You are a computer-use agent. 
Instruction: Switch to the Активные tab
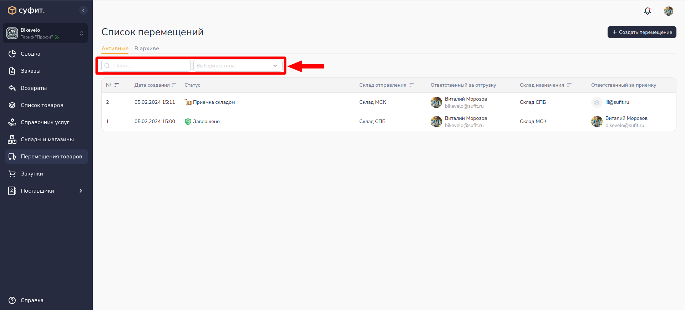pyautogui.click(x=115, y=49)
